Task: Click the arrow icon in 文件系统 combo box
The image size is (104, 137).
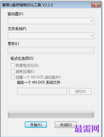Action: pos(91,36)
